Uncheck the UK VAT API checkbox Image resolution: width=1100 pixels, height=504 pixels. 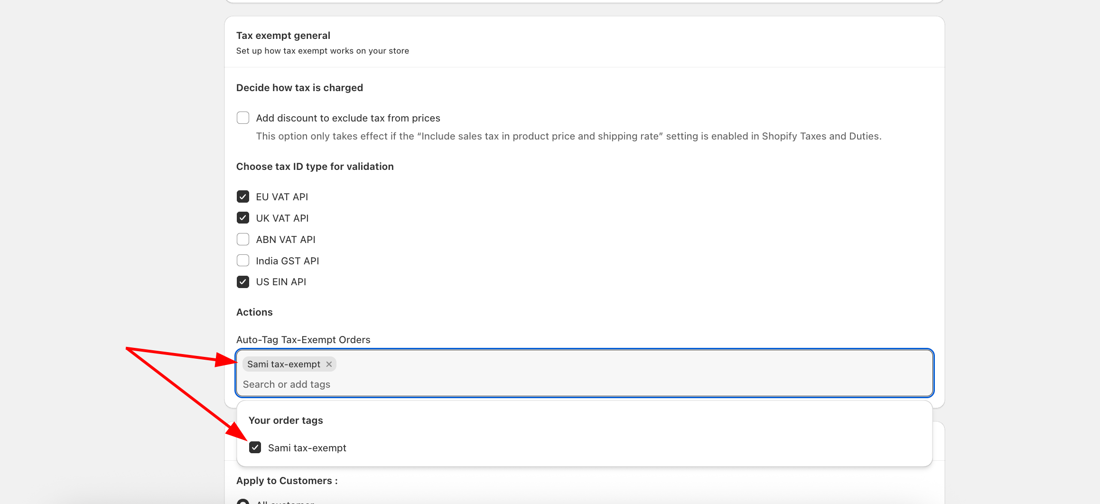(243, 218)
